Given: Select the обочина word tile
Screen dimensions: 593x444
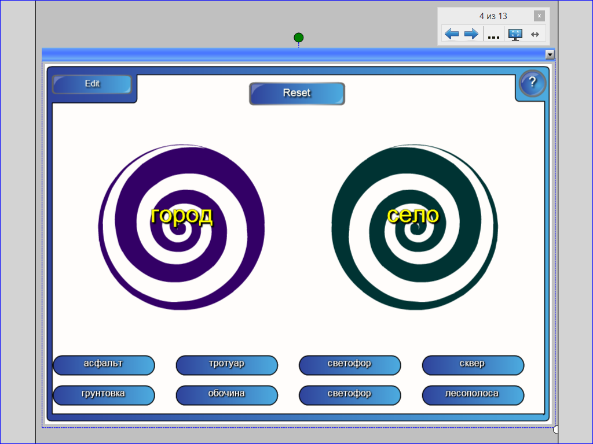Looking at the screenshot, I should coord(226,395).
